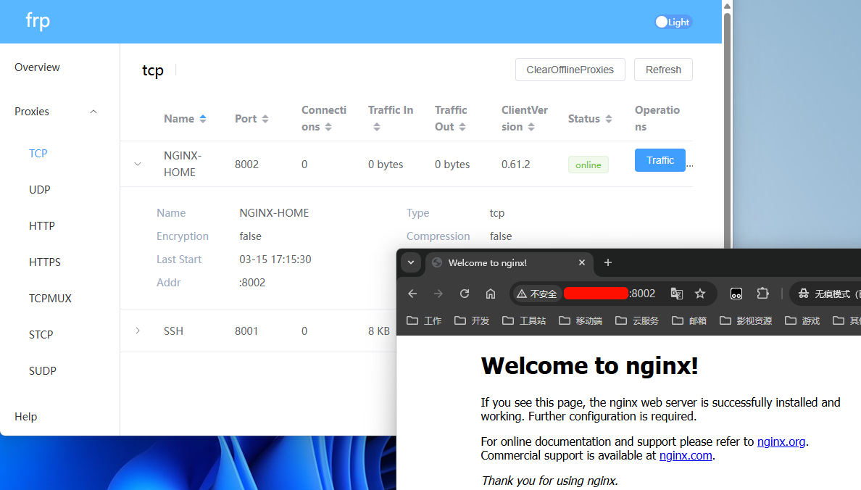
Task: Collapse the Proxies sidebar menu
Action: (x=93, y=112)
